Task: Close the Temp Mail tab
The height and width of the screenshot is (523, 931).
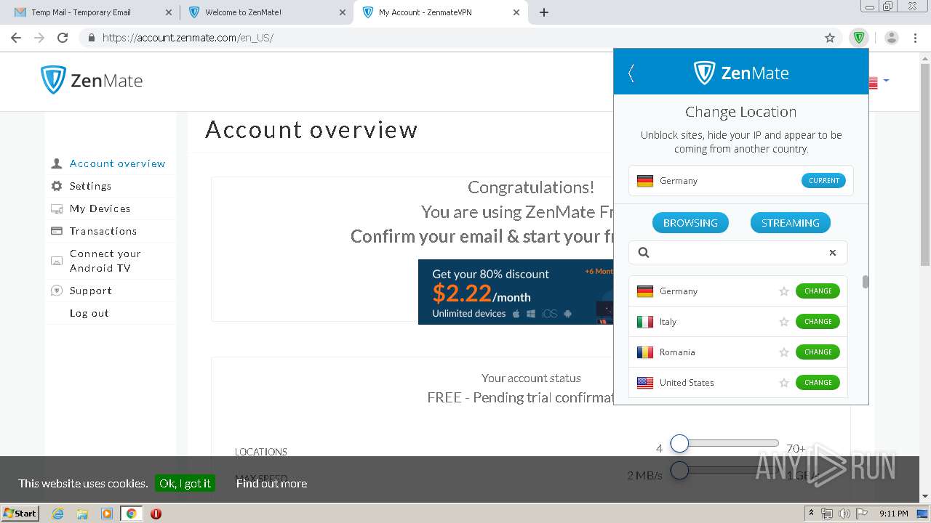Action: point(169,12)
